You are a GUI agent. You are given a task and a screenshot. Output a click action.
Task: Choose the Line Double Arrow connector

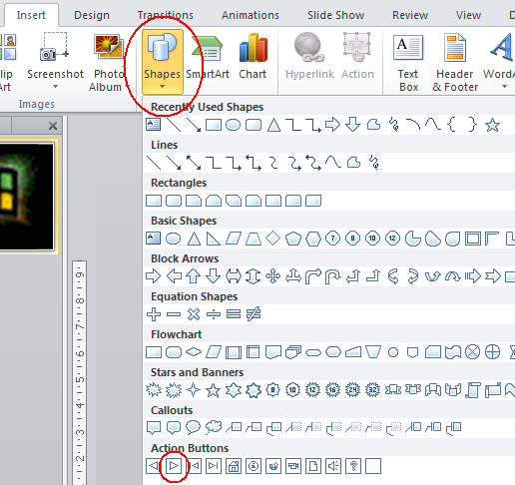click(x=194, y=163)
